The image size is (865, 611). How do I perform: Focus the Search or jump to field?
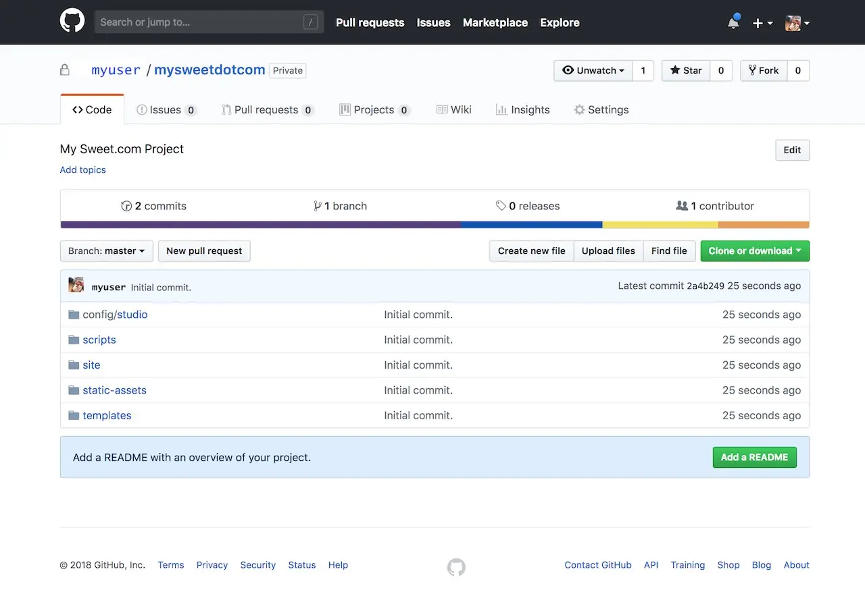pyautogui.click(x=209, y=22)
